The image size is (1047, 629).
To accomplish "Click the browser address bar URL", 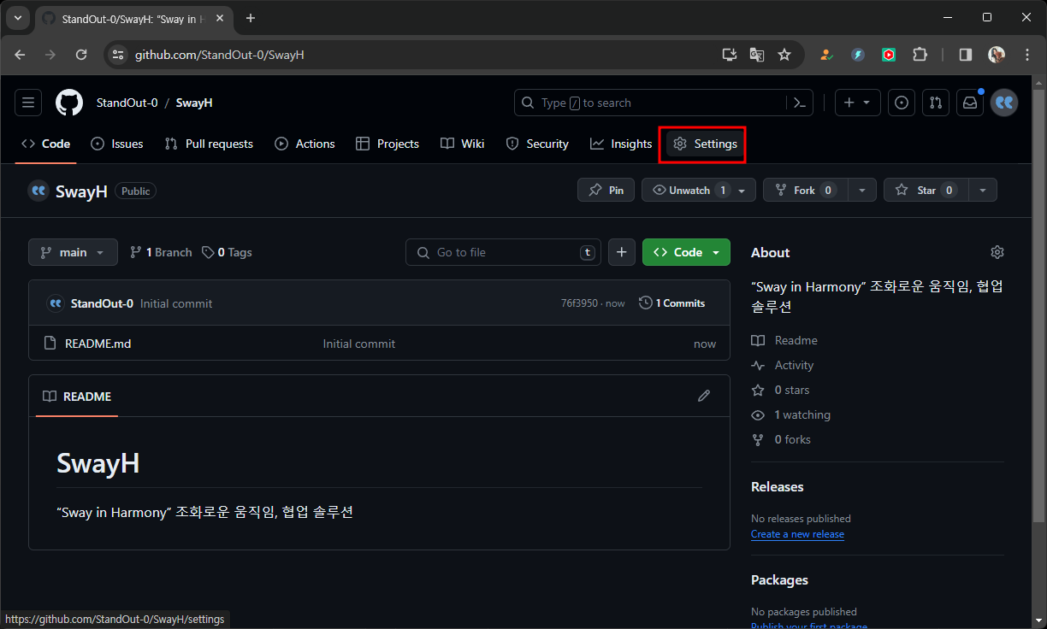I will click(x=220, y=55).
